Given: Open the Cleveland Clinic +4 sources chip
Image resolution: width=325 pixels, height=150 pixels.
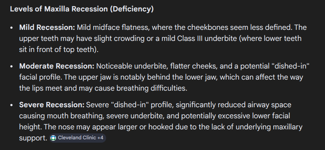Looking at the screenshot, I should (78, 138).
